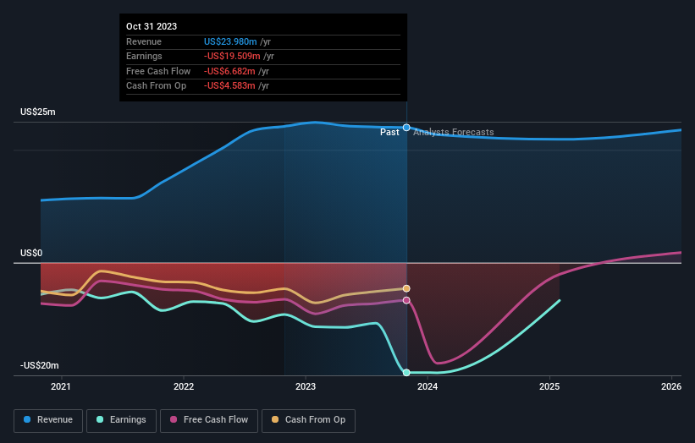Toggle the Revenue legend button

48,420
